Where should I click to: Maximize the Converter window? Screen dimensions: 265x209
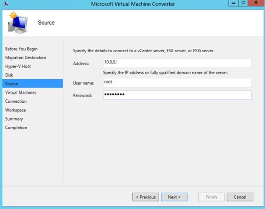coord(243,3)
